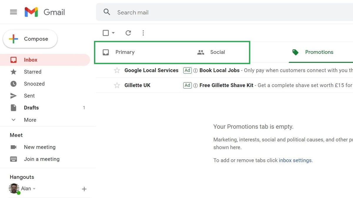Open the Drafts folder
Viewport: 353px width, 198px height.
point(31,108)
